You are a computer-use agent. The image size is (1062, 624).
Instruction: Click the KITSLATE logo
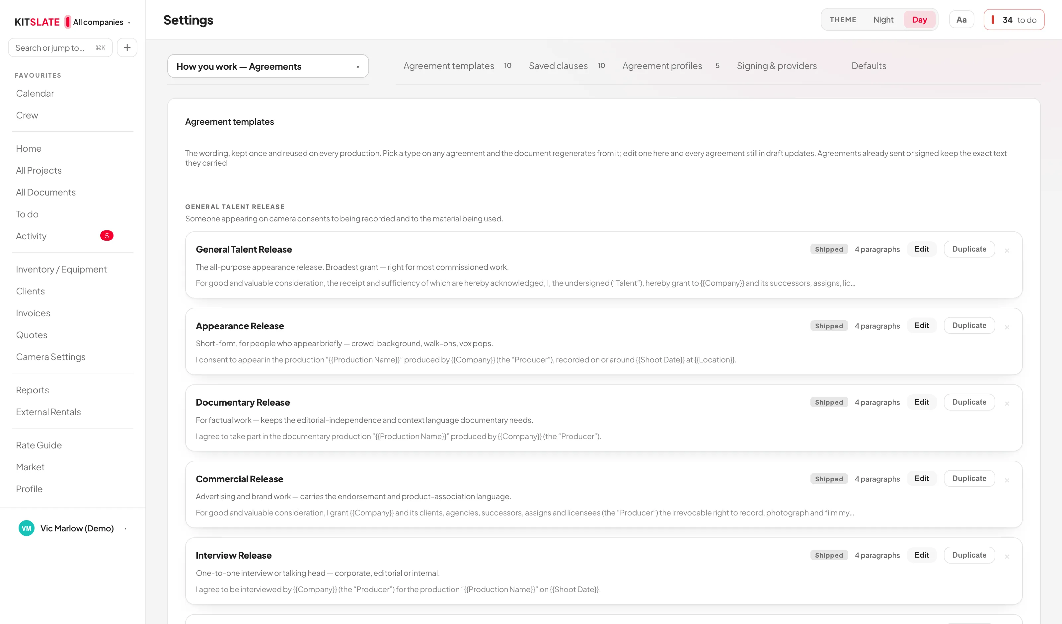(37, 22)
